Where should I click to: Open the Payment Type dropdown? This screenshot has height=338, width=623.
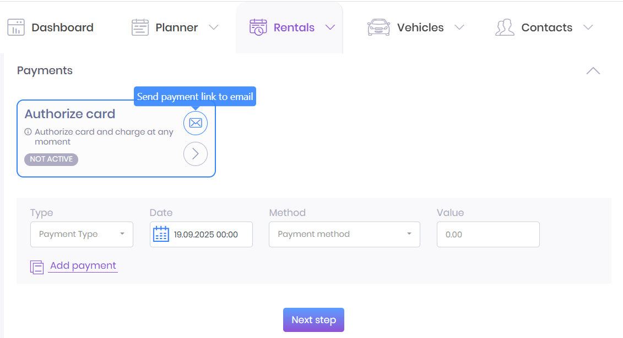[82, 234]
